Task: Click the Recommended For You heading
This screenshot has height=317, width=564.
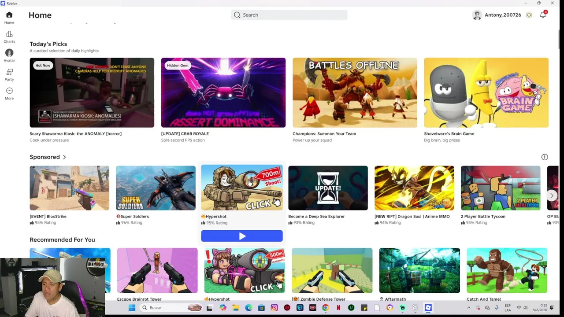Action: pos(62,240)
